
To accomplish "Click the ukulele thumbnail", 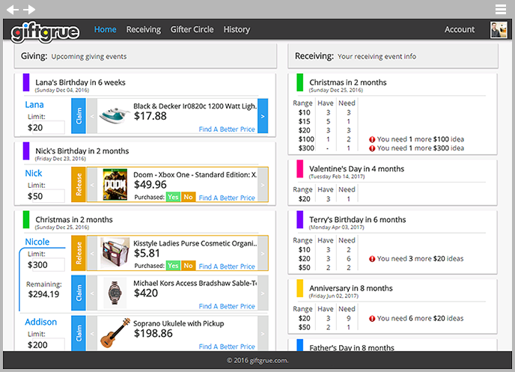I will [115, 332].
